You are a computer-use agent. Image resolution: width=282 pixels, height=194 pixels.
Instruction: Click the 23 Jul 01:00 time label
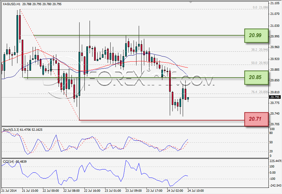tap(113, 190)
